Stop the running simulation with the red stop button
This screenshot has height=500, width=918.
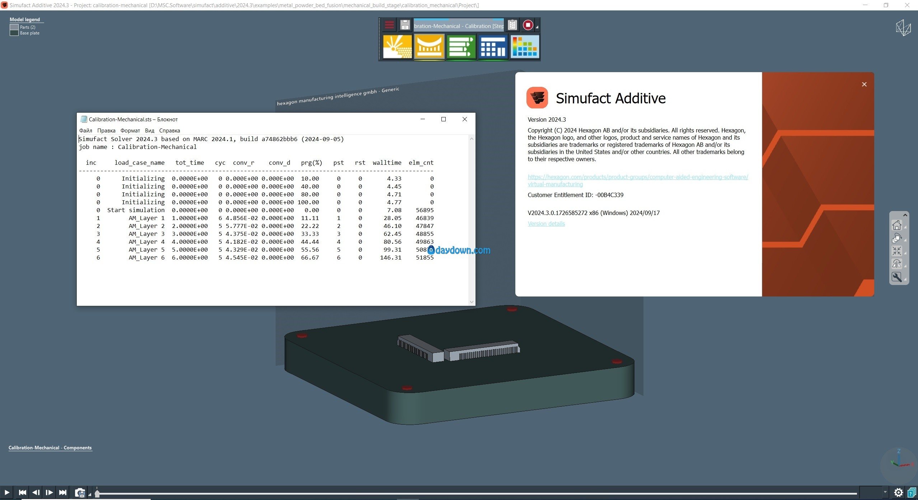click(x=528, y=25)
